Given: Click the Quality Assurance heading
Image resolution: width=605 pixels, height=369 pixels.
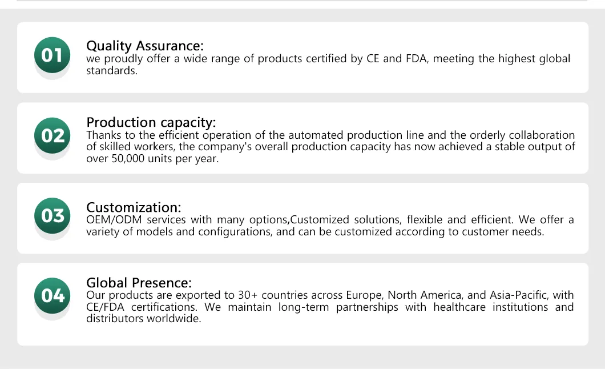Looking at the screenshot, I should pyautogui.click(x=144, y=46).
